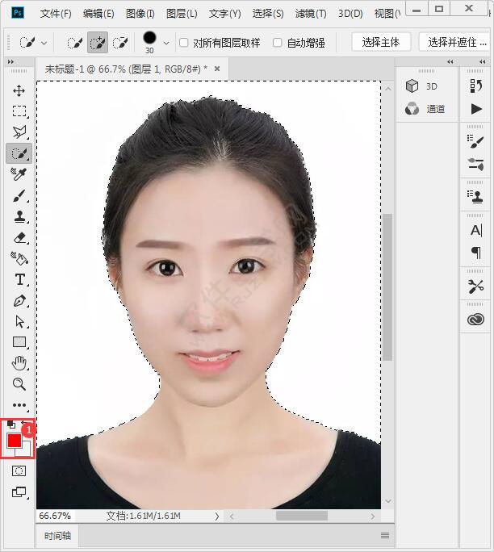
Task: Expand the tool preset picker dropdown
Action: (x=44, y=42)
